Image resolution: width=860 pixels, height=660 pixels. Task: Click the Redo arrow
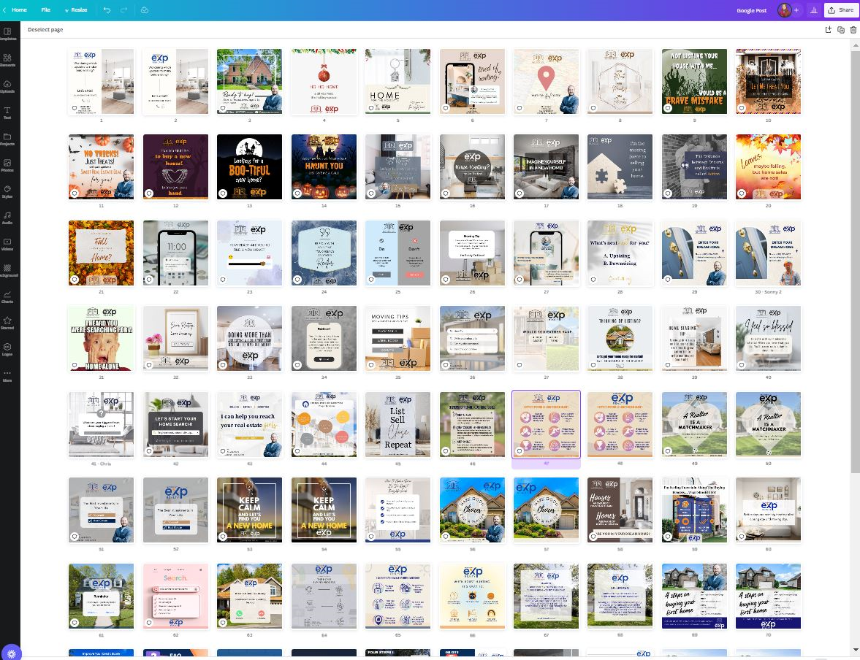[x=123, y=10]
